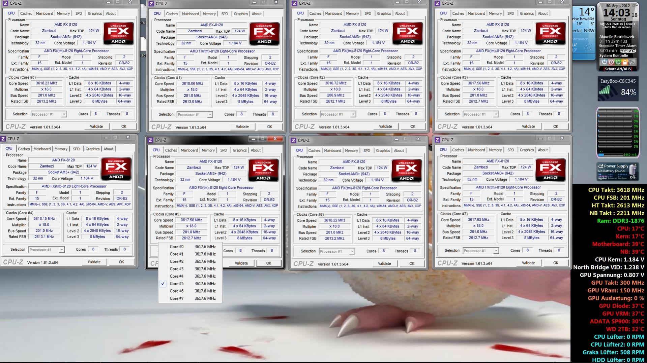Click 'CPU Takt: 3618 MHz' in the sensor panel
The image size is (647, 363).
coord(616,190)
